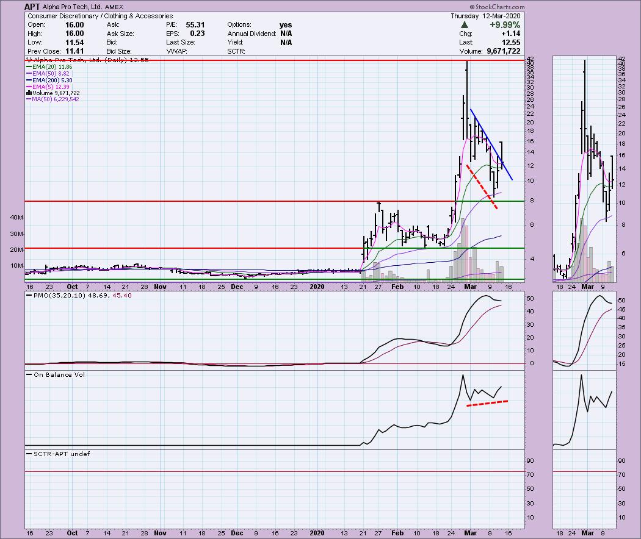The height and width of the screenshot is (539, 641).
Task: Click the EMA(5) magenta line swatch
Action: tap(29, 87)
